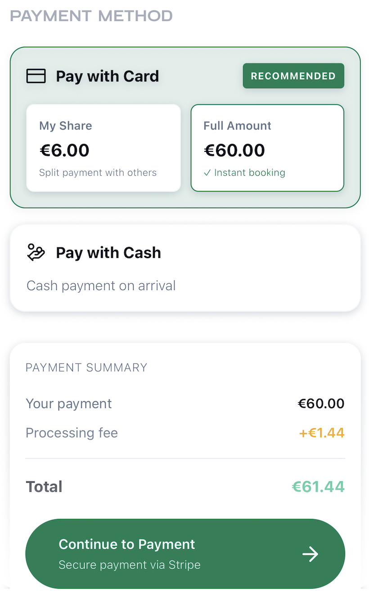Click the arrow on Continue to Payment

coord(310,554)
